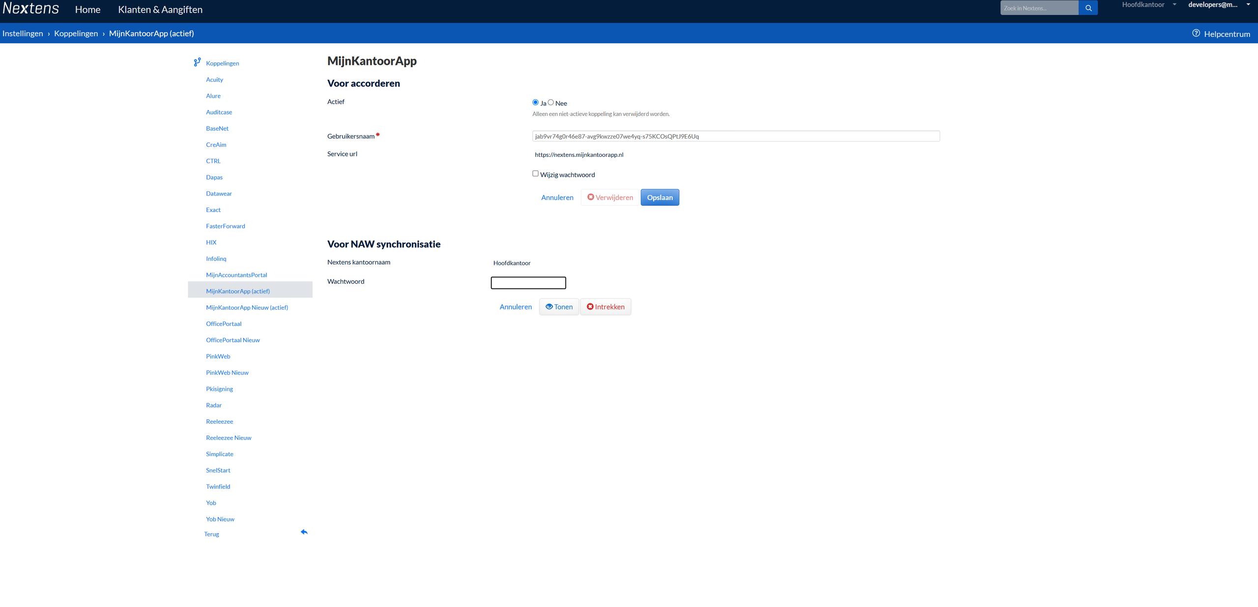Go to Instellingen breadcrumb
This screenshot has height=607, width=1258.
pyautogui.click(x=23, y=33)
